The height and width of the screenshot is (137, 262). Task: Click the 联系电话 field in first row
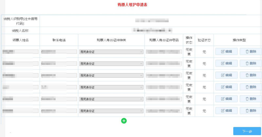(x=59, y=52)
